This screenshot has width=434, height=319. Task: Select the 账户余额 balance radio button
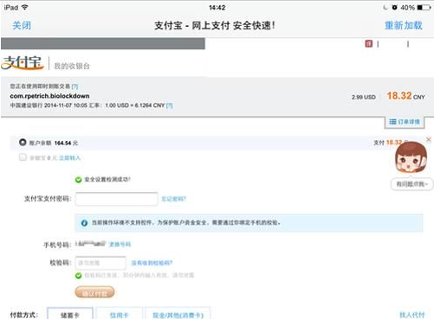tap(23, 143)
